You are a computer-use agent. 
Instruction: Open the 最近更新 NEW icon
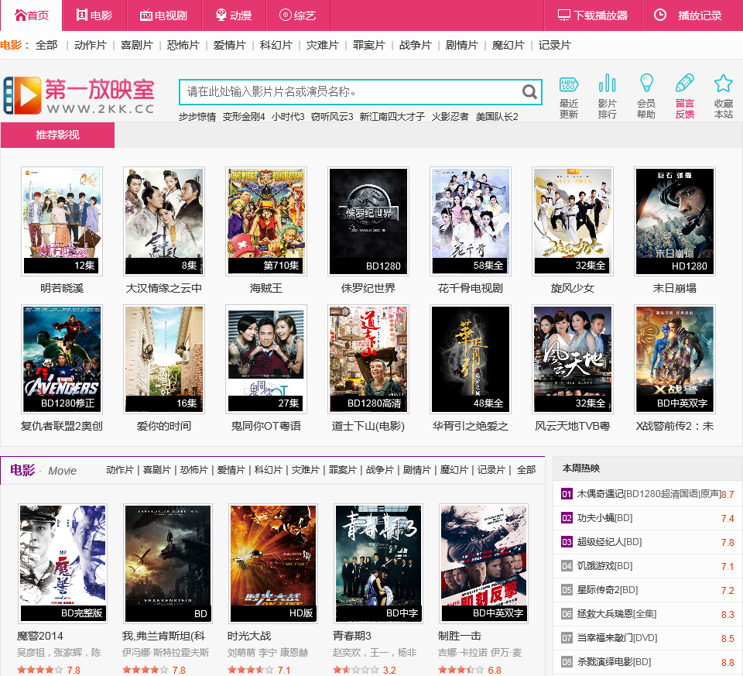pos(568,84)
